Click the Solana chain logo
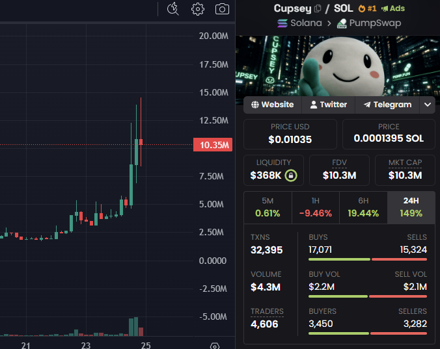Image resolution: width=440 pixels, height=349 pixels. click(282, 23)
